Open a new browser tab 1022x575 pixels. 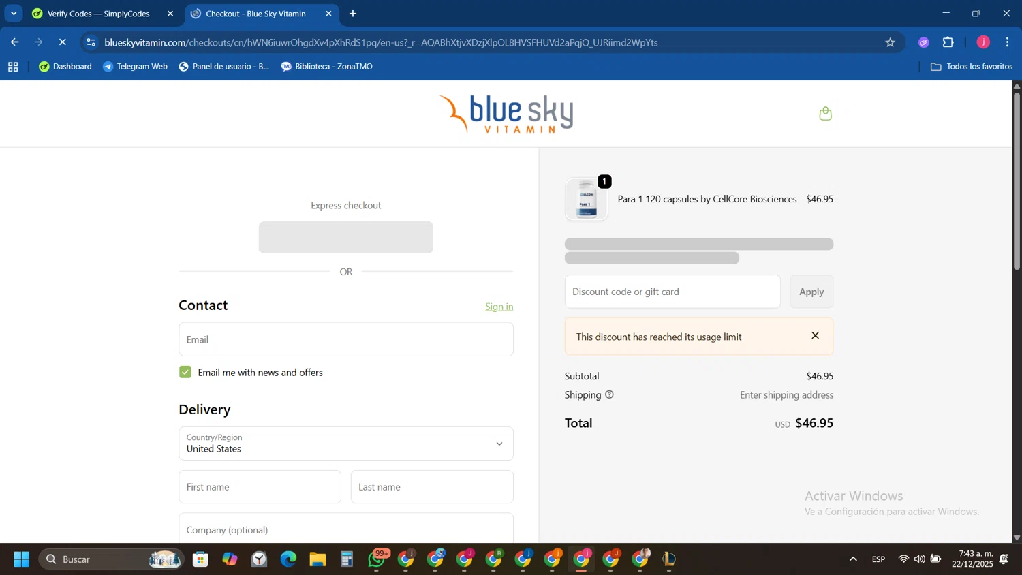(353, 14)
